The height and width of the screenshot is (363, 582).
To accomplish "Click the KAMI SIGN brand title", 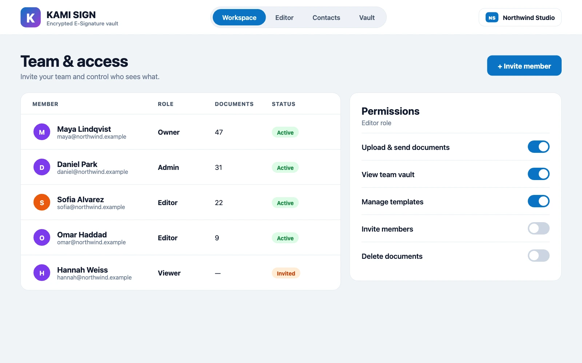I will pyautogui.click(x=71, y=15).
